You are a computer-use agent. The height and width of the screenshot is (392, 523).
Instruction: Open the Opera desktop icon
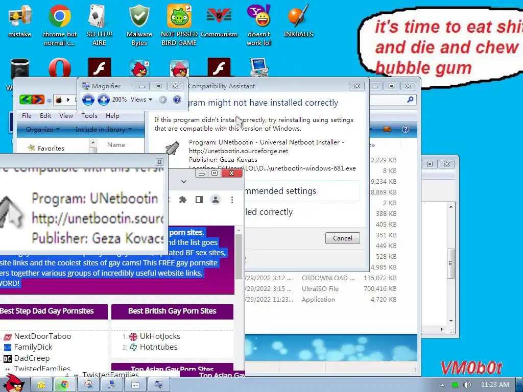(60, 68)
